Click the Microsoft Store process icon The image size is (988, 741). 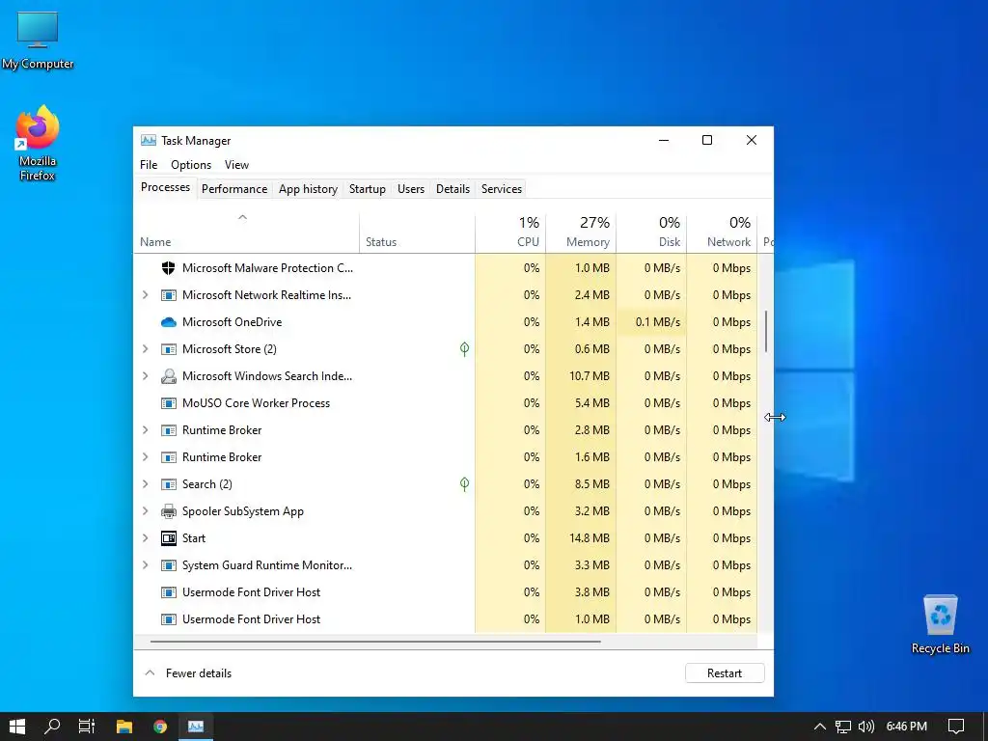(x=168, y=349)
